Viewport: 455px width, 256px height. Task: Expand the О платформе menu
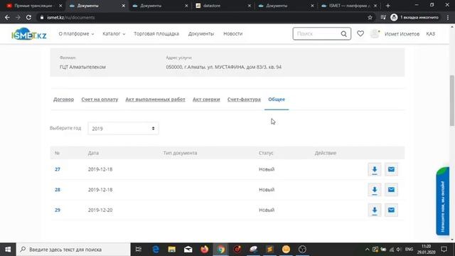[76, 33]
